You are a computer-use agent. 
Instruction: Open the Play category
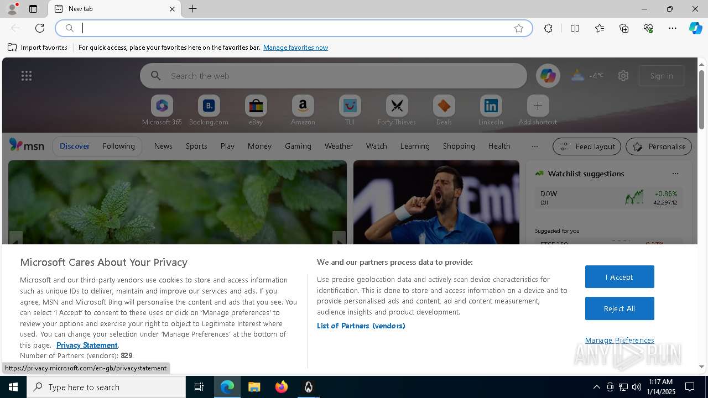pos(227,146)
